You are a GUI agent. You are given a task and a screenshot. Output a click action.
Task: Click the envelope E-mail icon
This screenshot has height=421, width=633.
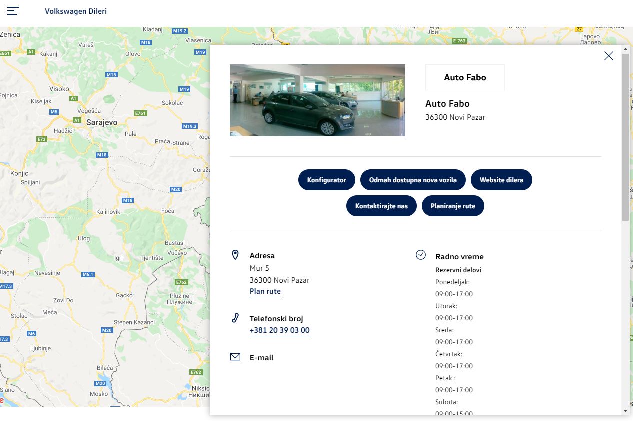(235, 357)
